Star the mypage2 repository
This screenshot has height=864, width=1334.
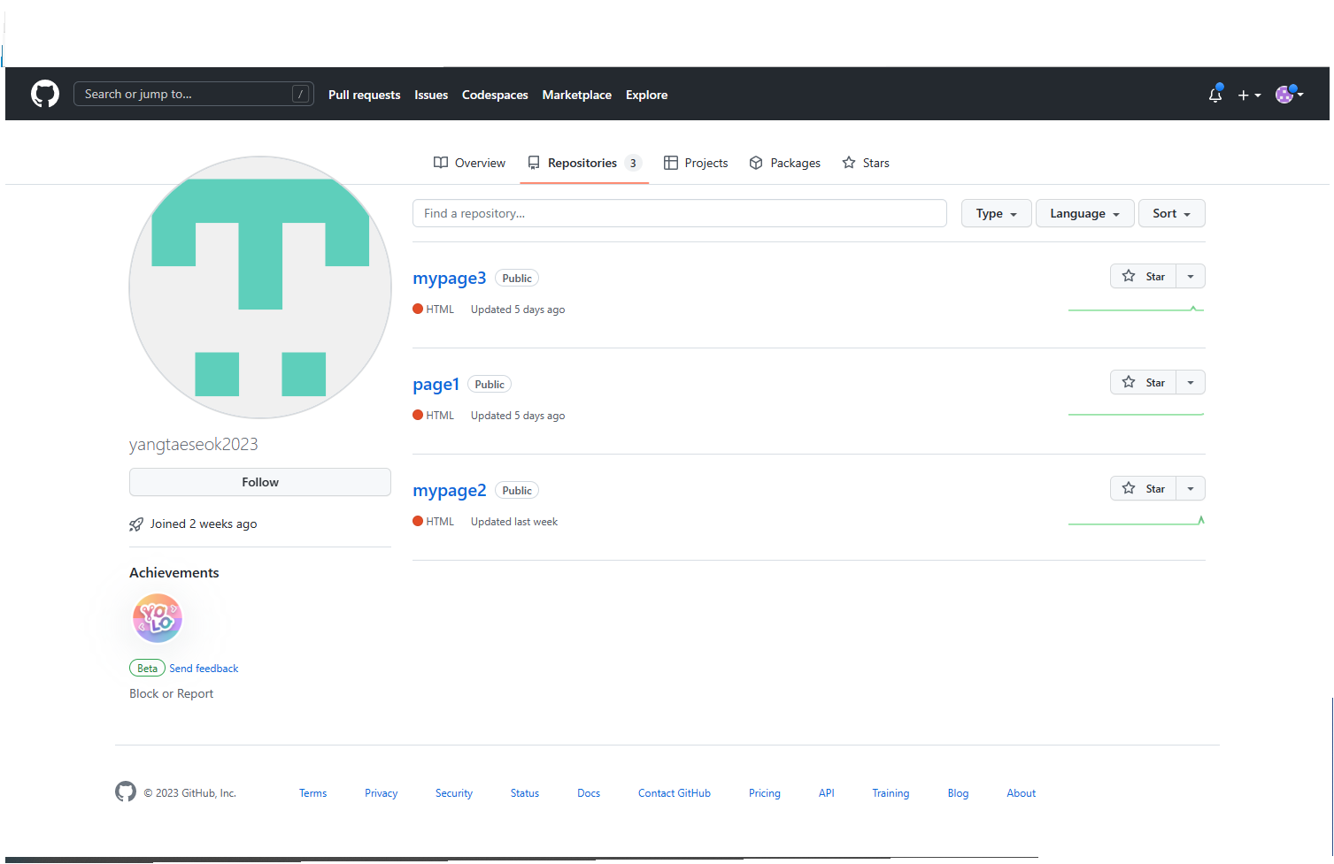coord(1143,488)
